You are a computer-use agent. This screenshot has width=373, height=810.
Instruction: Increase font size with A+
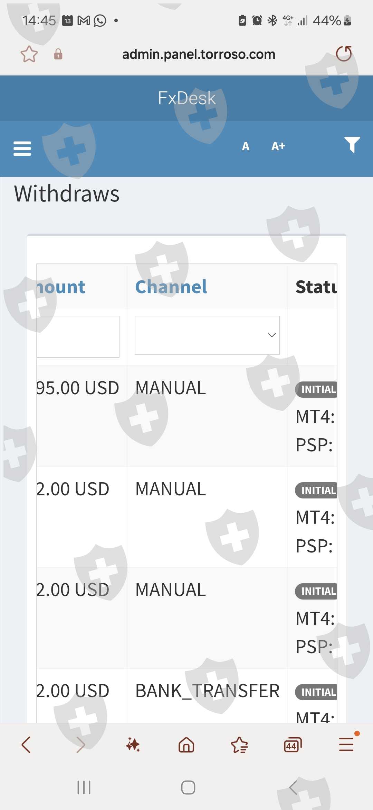278,146
